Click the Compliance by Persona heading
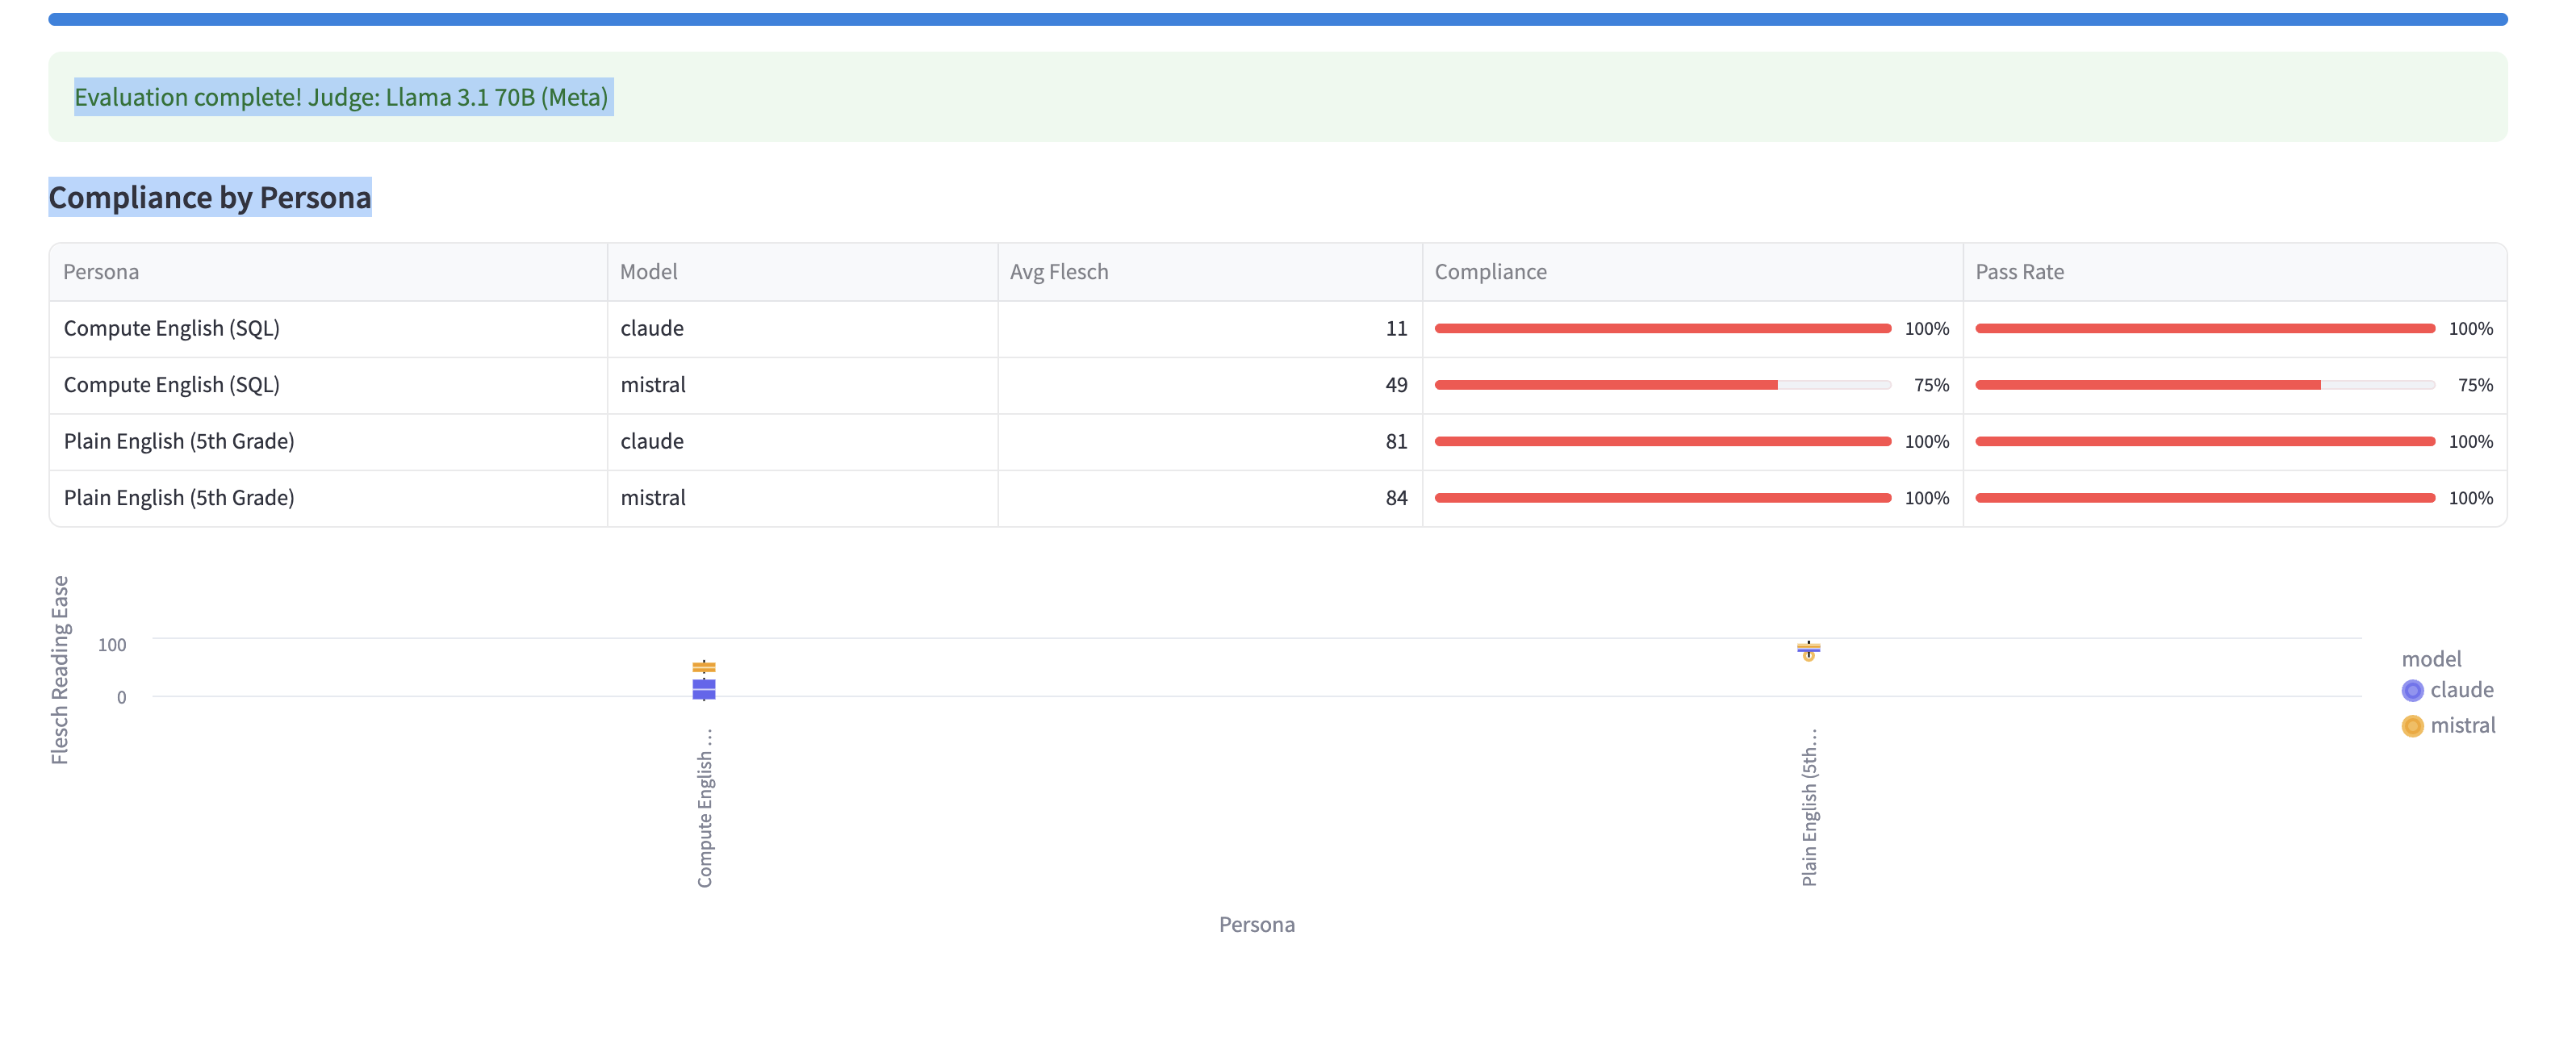 point(210,198)
